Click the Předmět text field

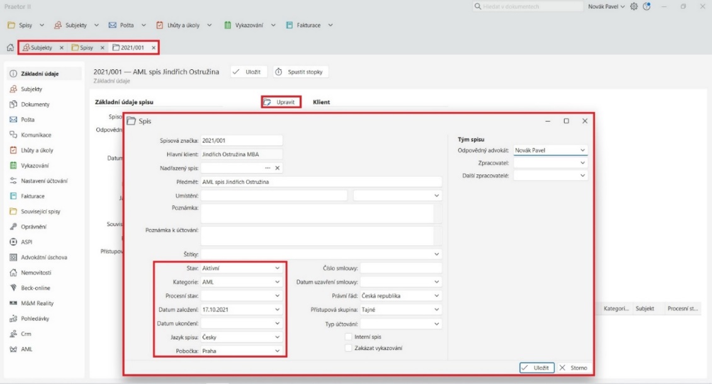click(x=321, y=182)
